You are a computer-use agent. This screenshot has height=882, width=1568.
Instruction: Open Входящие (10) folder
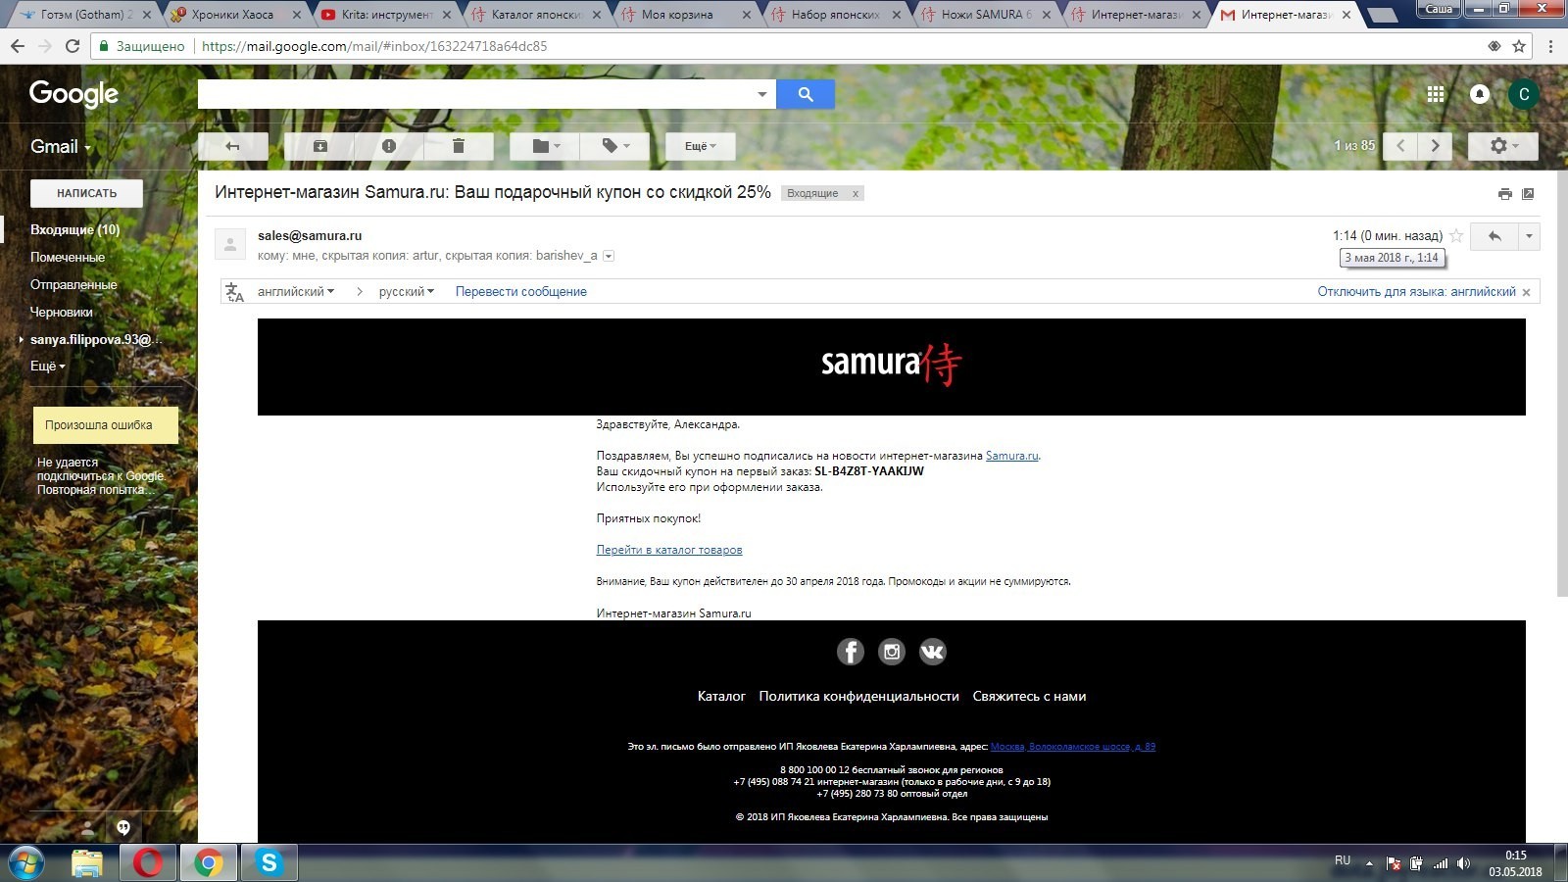75,229
